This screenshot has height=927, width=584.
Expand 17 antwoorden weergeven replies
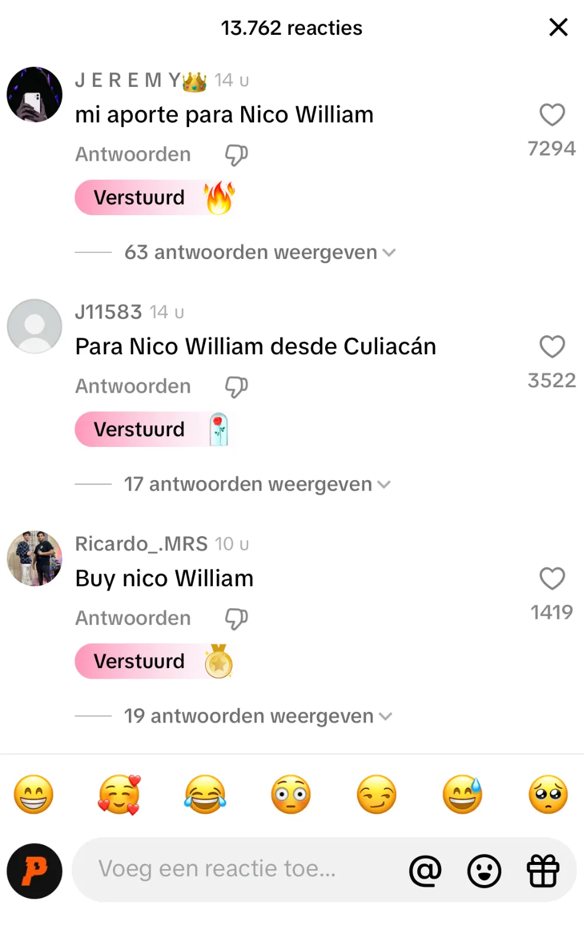tap(258, 484)
